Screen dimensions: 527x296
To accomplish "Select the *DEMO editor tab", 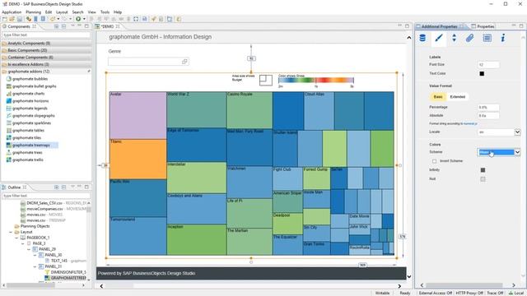I will pyautogui.click(x=108, y=26).
